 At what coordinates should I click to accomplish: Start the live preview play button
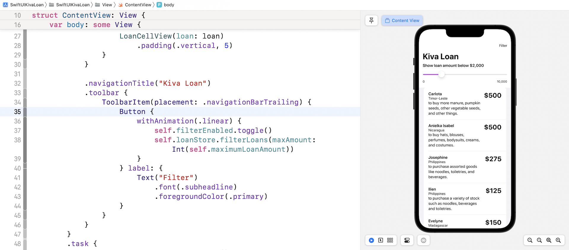[371, 240]
